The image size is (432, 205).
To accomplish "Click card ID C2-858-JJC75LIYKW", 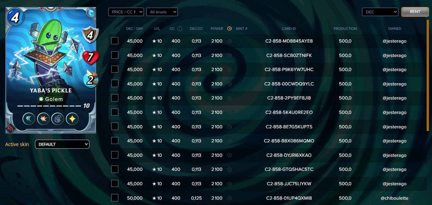I will tap(289, 184).
